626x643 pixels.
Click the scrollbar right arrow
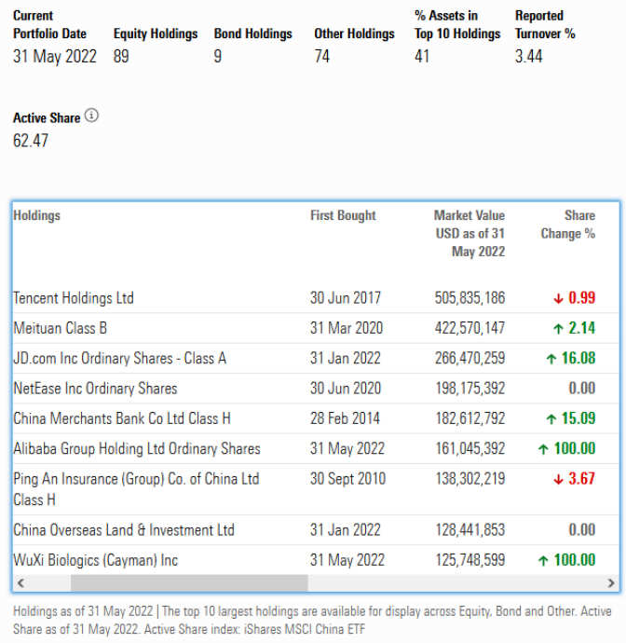611,582
